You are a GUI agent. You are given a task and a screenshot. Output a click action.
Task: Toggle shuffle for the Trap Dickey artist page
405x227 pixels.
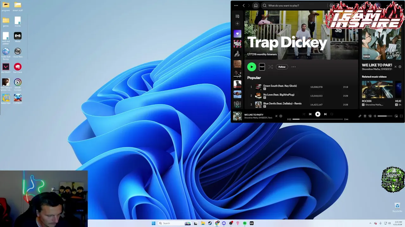[x=271, y=67]
